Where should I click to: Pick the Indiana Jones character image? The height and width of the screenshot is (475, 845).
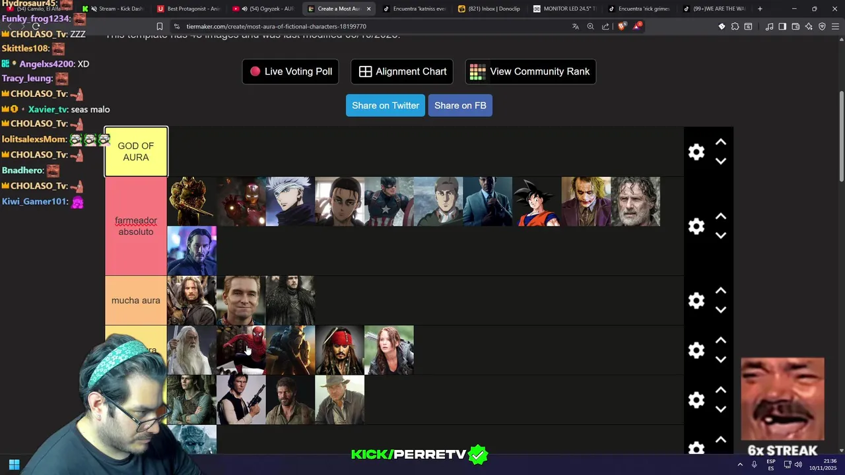[x=339, y=399]
